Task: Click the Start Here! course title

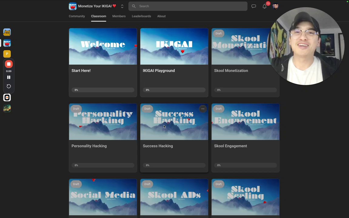Action: point(81,71)
